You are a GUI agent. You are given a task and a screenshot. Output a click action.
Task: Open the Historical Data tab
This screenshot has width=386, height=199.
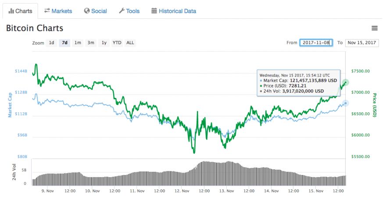tap(174, 11)
